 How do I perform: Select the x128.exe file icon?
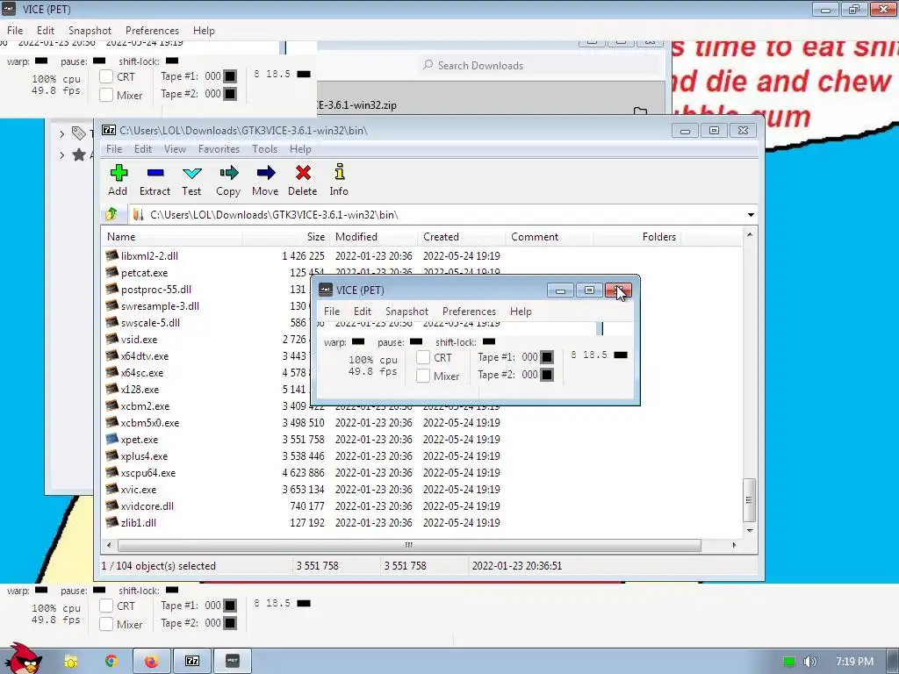pyautogui.click(x=112, y=389)
